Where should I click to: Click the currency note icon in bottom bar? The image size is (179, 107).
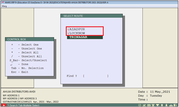[x=149, y=105]
